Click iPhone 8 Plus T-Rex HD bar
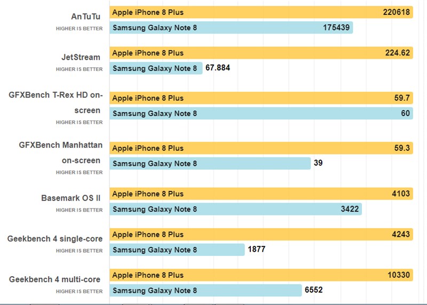Viewport: 427px width, 305px height. pyautogui.click(x=261, y=98)
